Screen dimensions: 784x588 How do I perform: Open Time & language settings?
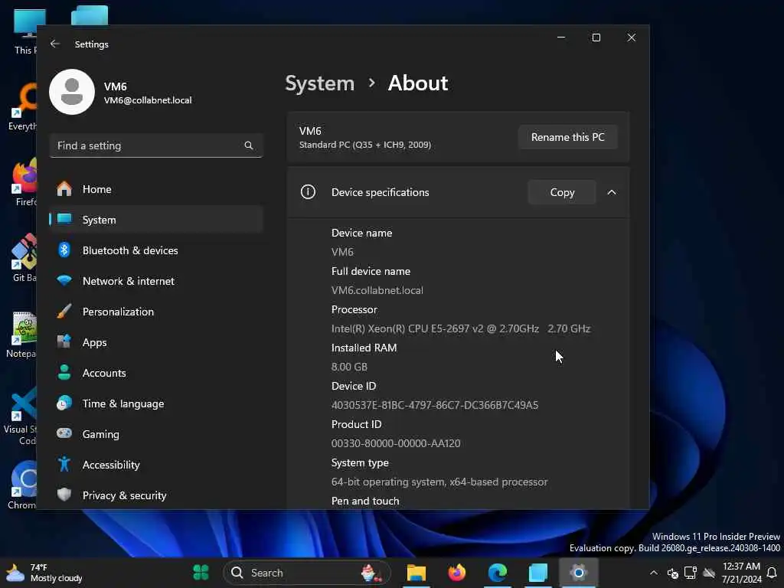[156, 403]
